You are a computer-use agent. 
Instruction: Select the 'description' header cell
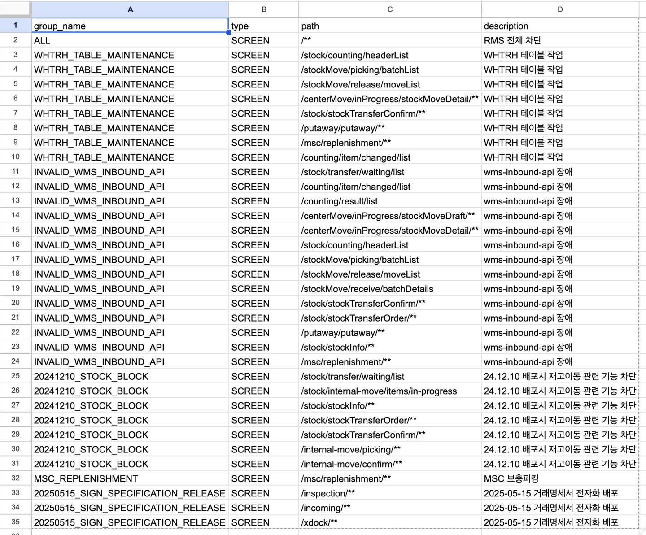(560, 26)
